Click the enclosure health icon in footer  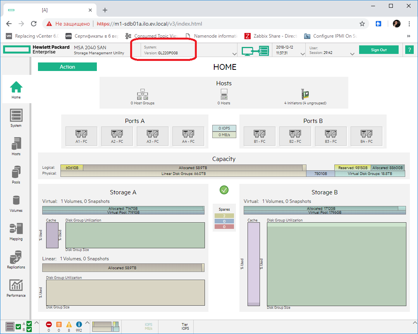(x=10, y=327)
